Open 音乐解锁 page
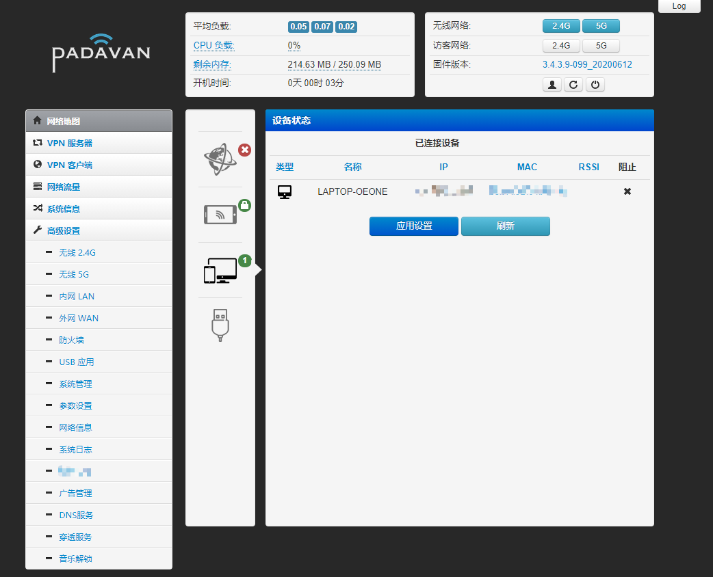 99,559
